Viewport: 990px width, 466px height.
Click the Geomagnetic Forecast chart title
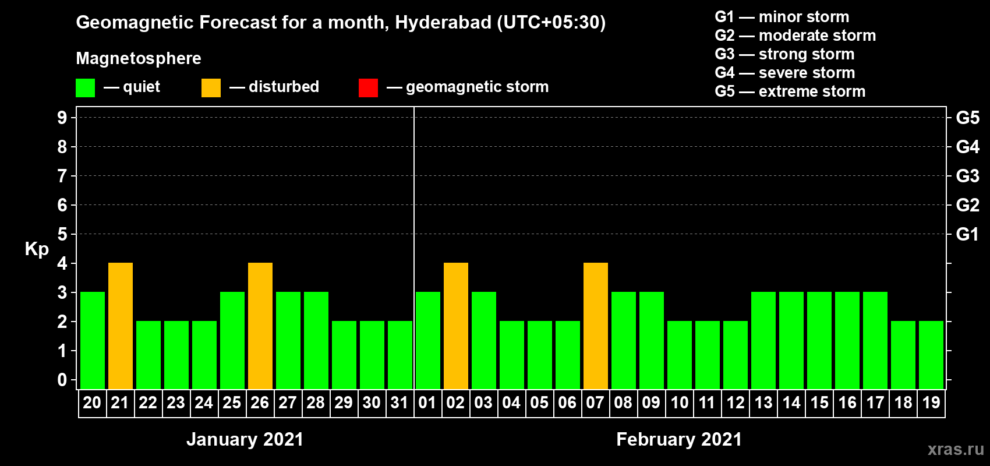click(x=341, y=23)
